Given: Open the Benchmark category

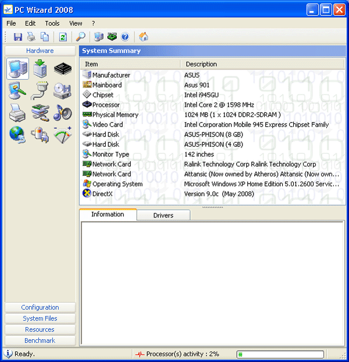Looking at the screenshot, I should pos(40,340).
